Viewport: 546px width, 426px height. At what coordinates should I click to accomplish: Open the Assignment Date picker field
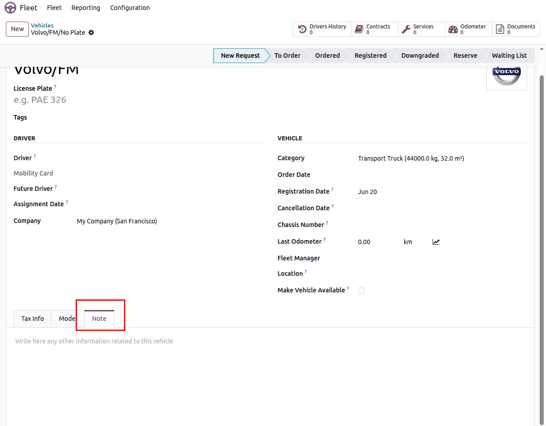click(170, 204)
